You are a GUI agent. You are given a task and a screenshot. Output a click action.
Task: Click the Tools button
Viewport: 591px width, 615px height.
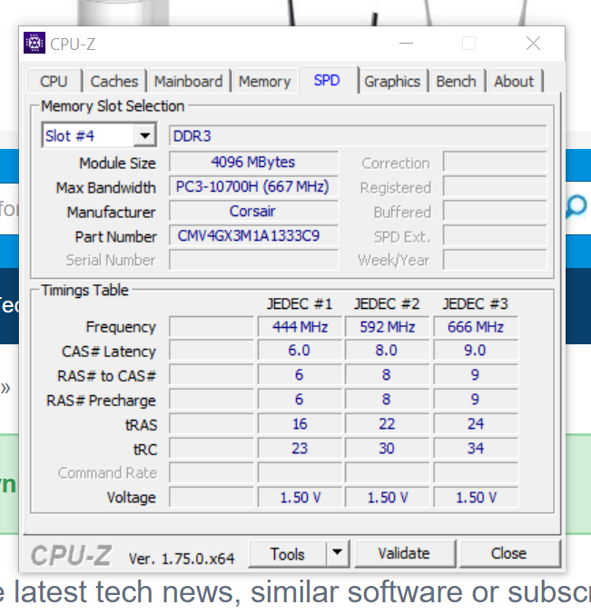pyautogui.click(x=287, y=554)
